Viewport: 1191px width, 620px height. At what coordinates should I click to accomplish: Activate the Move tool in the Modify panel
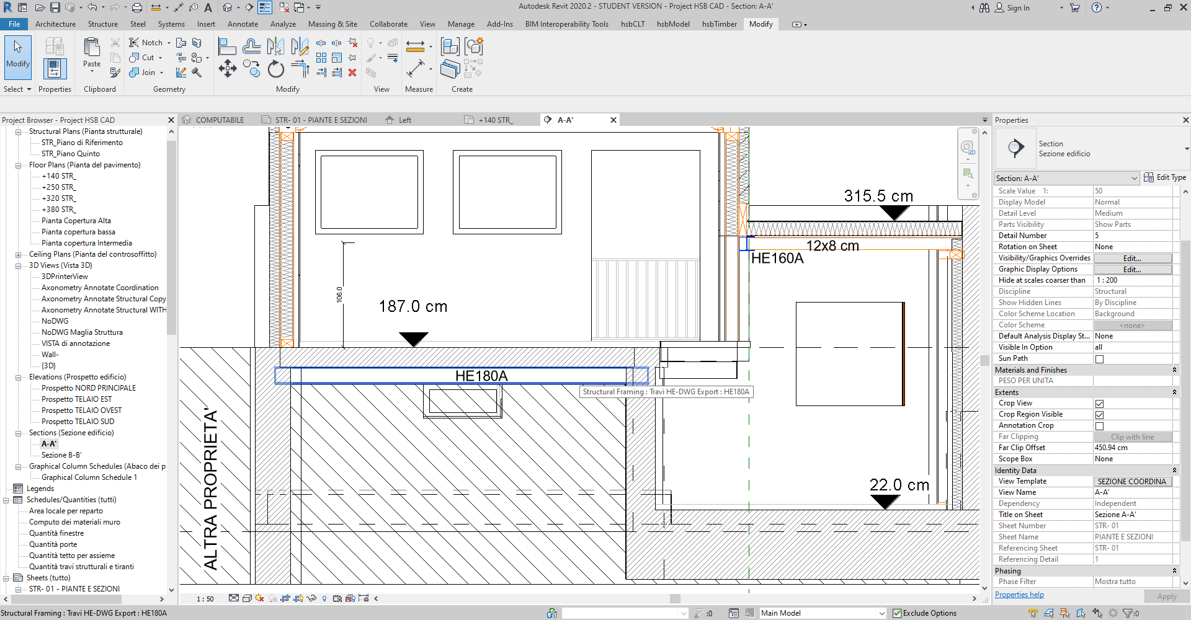[x=228, y=68]
